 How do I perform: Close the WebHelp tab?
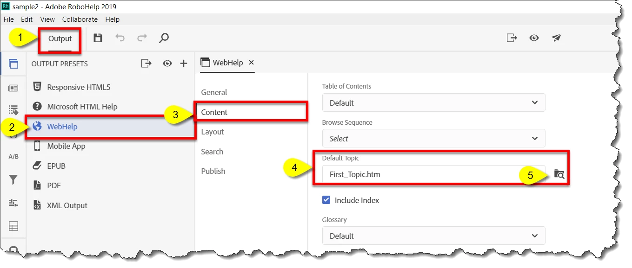(x=251, y=63)
